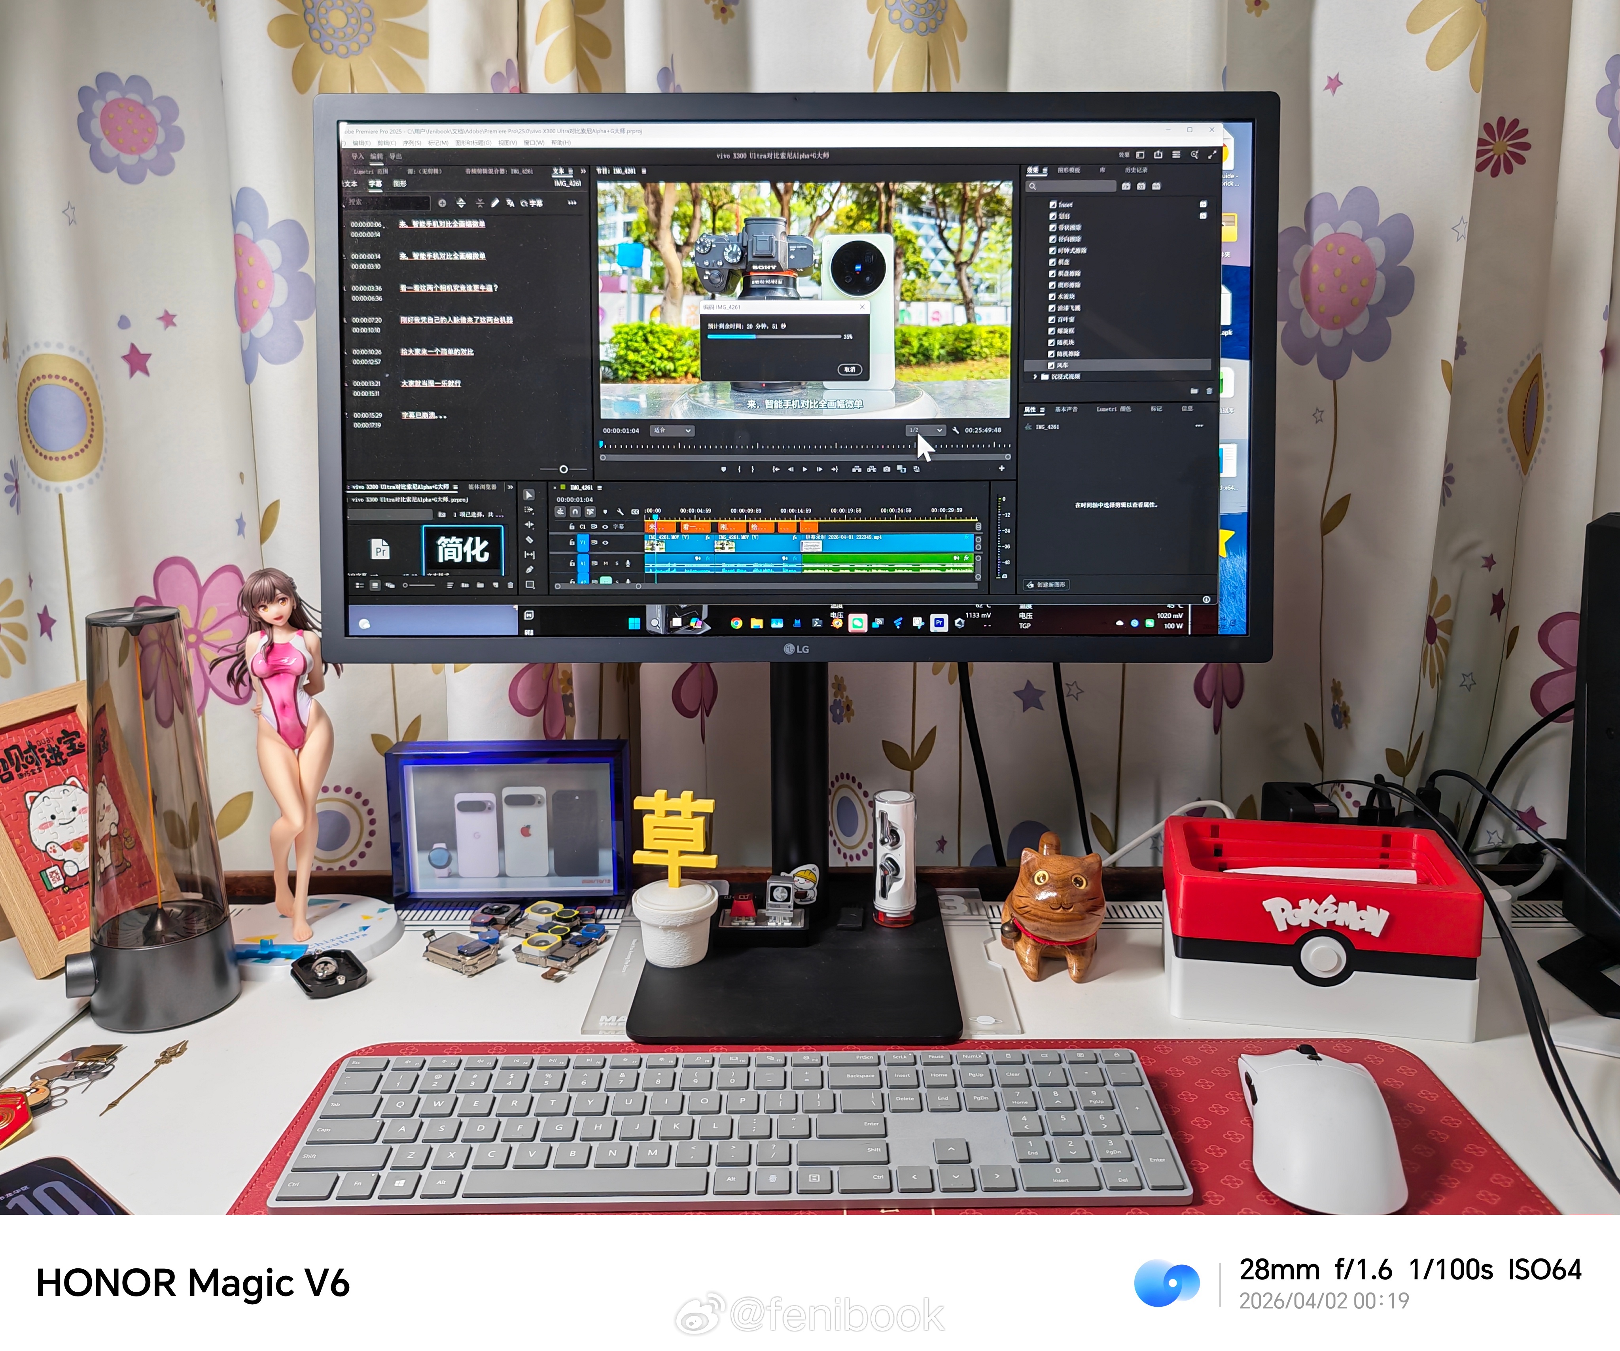Click 取消 button in encoding dialog
This screenshot has height=1351, width=1620.
click(x=849, y=369)
